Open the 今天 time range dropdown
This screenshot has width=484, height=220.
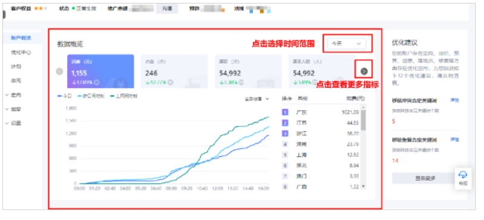pyautogui.click(x=346, y=44)
